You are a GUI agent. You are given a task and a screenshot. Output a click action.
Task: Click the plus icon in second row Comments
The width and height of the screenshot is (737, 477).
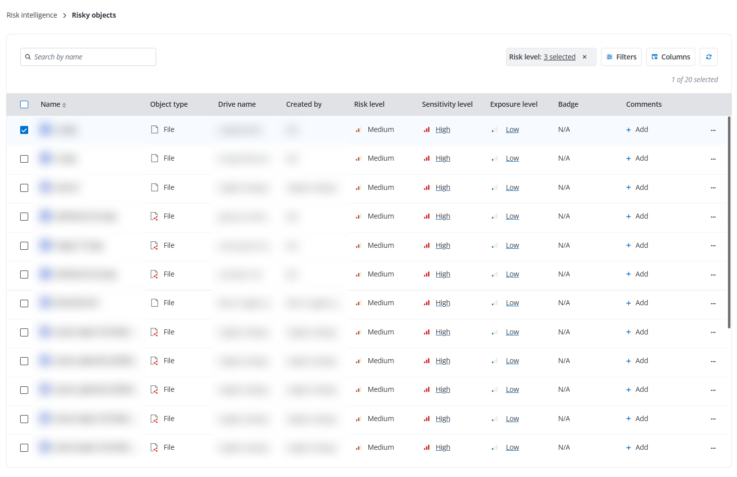point(628,159)
